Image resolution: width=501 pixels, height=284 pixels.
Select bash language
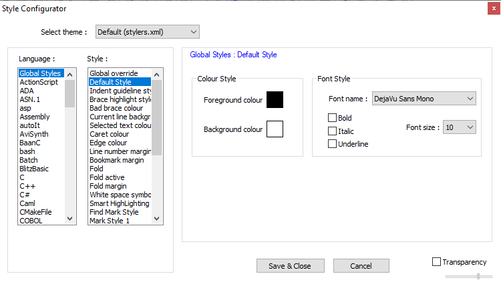coord(41,151)
